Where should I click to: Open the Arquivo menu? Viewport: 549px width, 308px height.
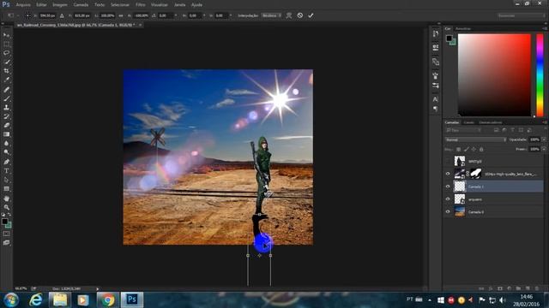(23, 5)
